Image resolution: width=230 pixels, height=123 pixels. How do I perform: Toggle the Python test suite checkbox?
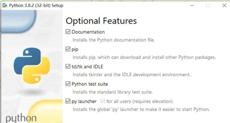pyautogui.click(x=68, y=84)
